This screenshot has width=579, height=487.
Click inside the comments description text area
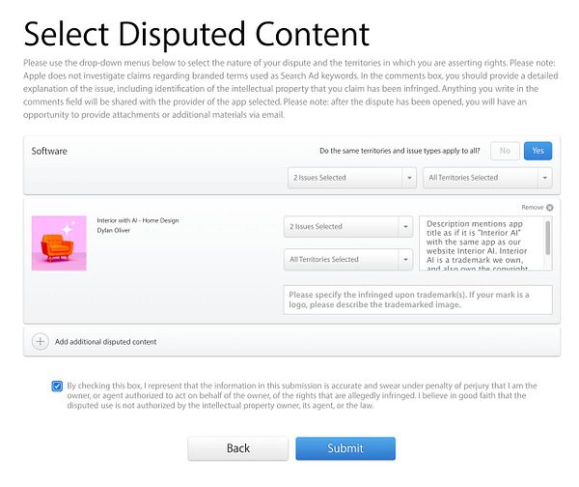click(481, 244)
